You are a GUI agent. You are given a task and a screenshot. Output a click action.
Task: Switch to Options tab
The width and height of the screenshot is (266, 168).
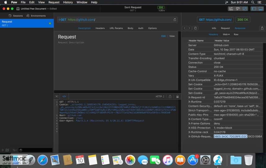click(152, 28)
